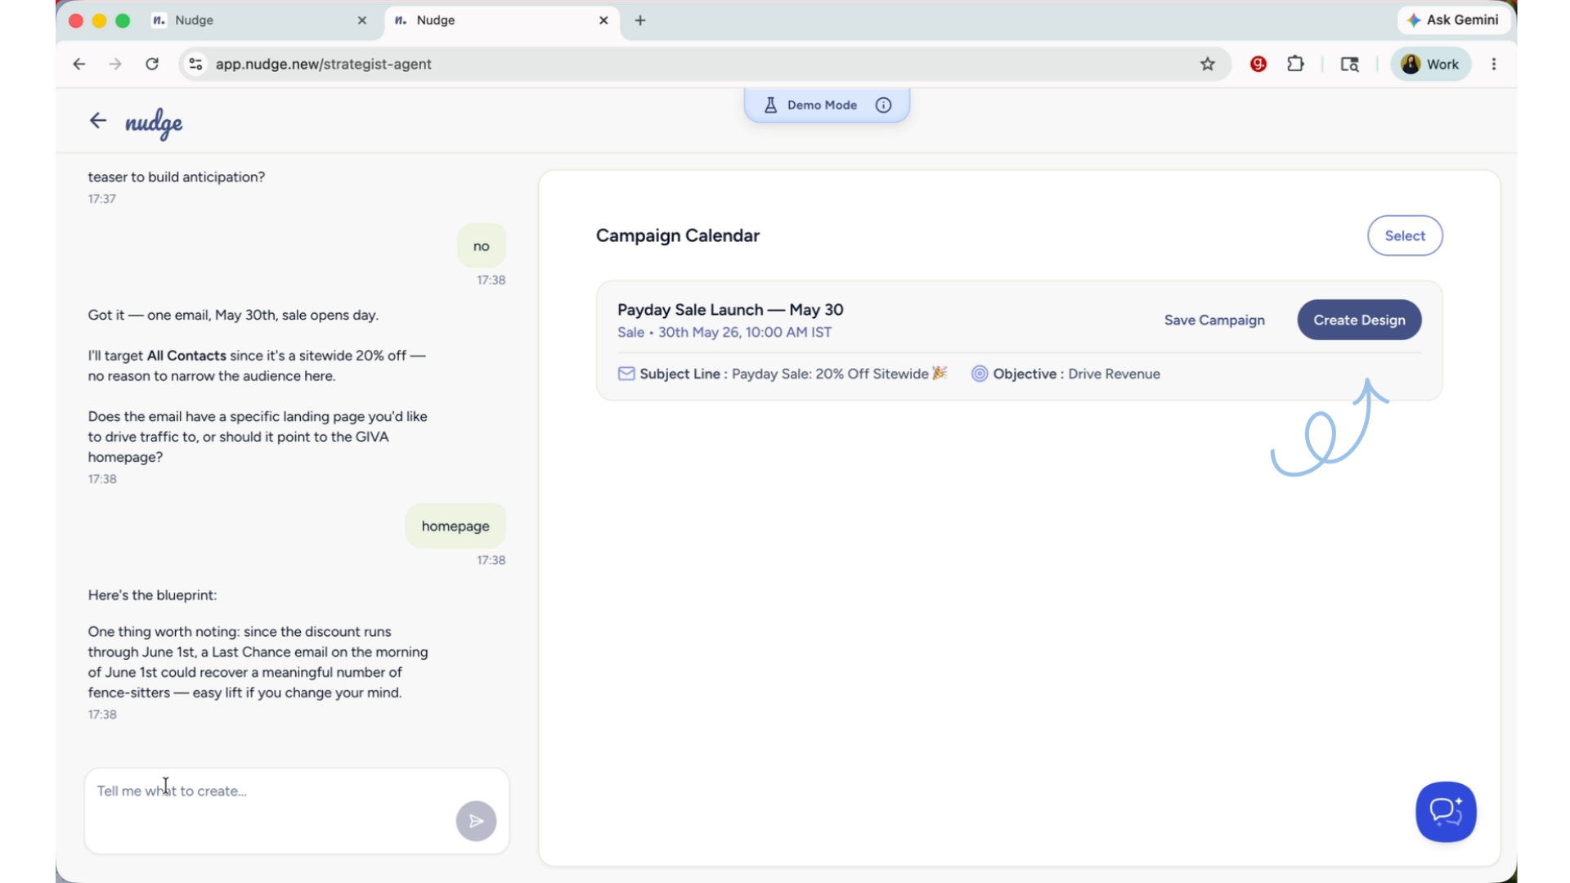Open the Extensions puzzle icon

coord(1295,64)
